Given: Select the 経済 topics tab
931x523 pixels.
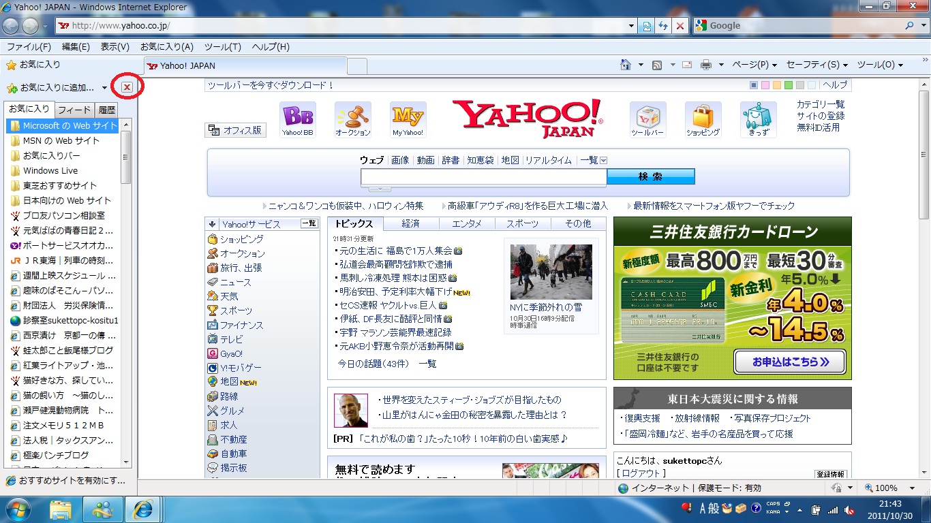Looking at the screenshot, I should tap(411, 223).
